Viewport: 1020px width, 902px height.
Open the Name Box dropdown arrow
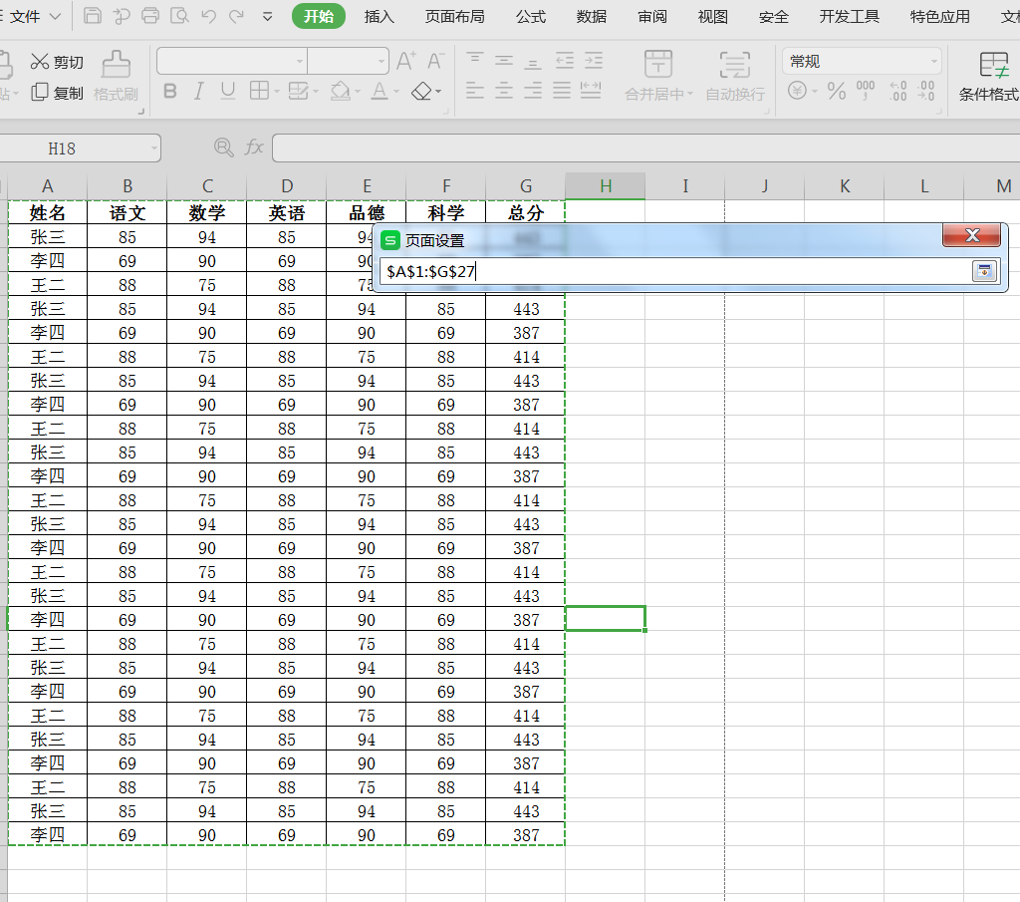tap(154, 149)
